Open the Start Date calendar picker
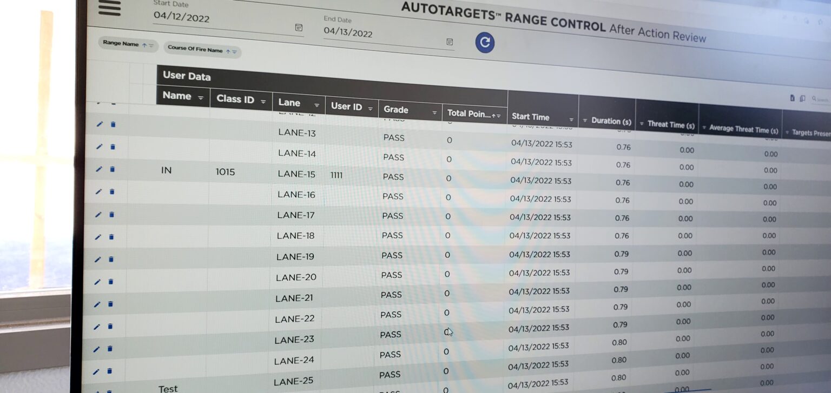Viewport: 831px width, 393px height. [x=299, y=28]
